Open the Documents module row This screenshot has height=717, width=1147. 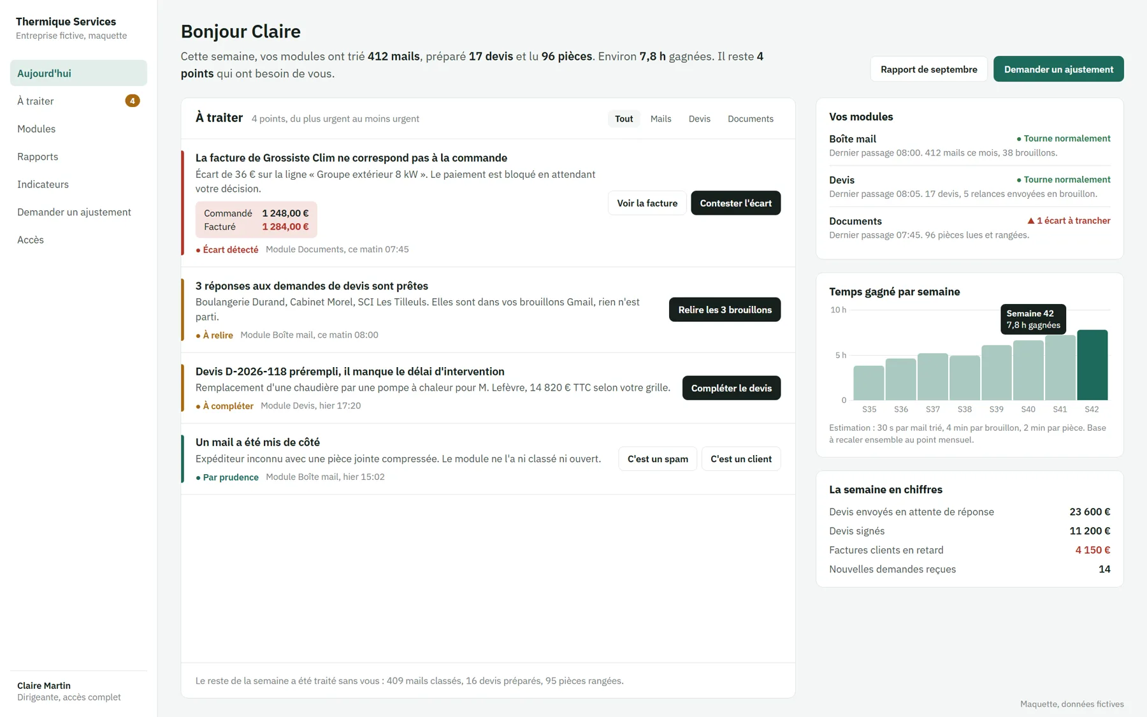pyautogui.click(x=969, y=228)
